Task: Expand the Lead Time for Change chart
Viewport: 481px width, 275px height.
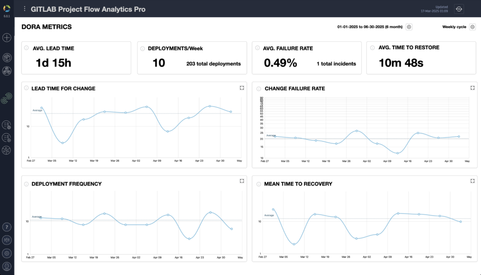Action: 242,88
